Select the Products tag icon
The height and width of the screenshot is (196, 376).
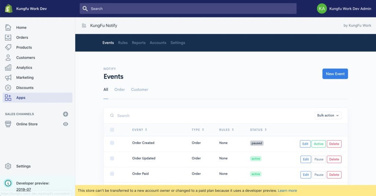pyautogui.click(x=8, y=47)
